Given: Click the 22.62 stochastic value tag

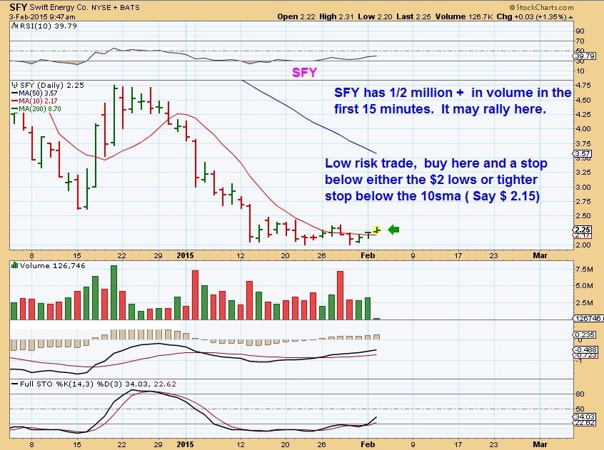Looking at the screenshot, I should point(585,423).
